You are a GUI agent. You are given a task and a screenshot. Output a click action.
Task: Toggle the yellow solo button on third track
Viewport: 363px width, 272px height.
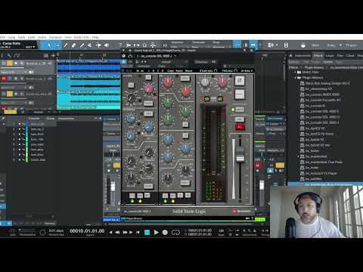(10, 94)
